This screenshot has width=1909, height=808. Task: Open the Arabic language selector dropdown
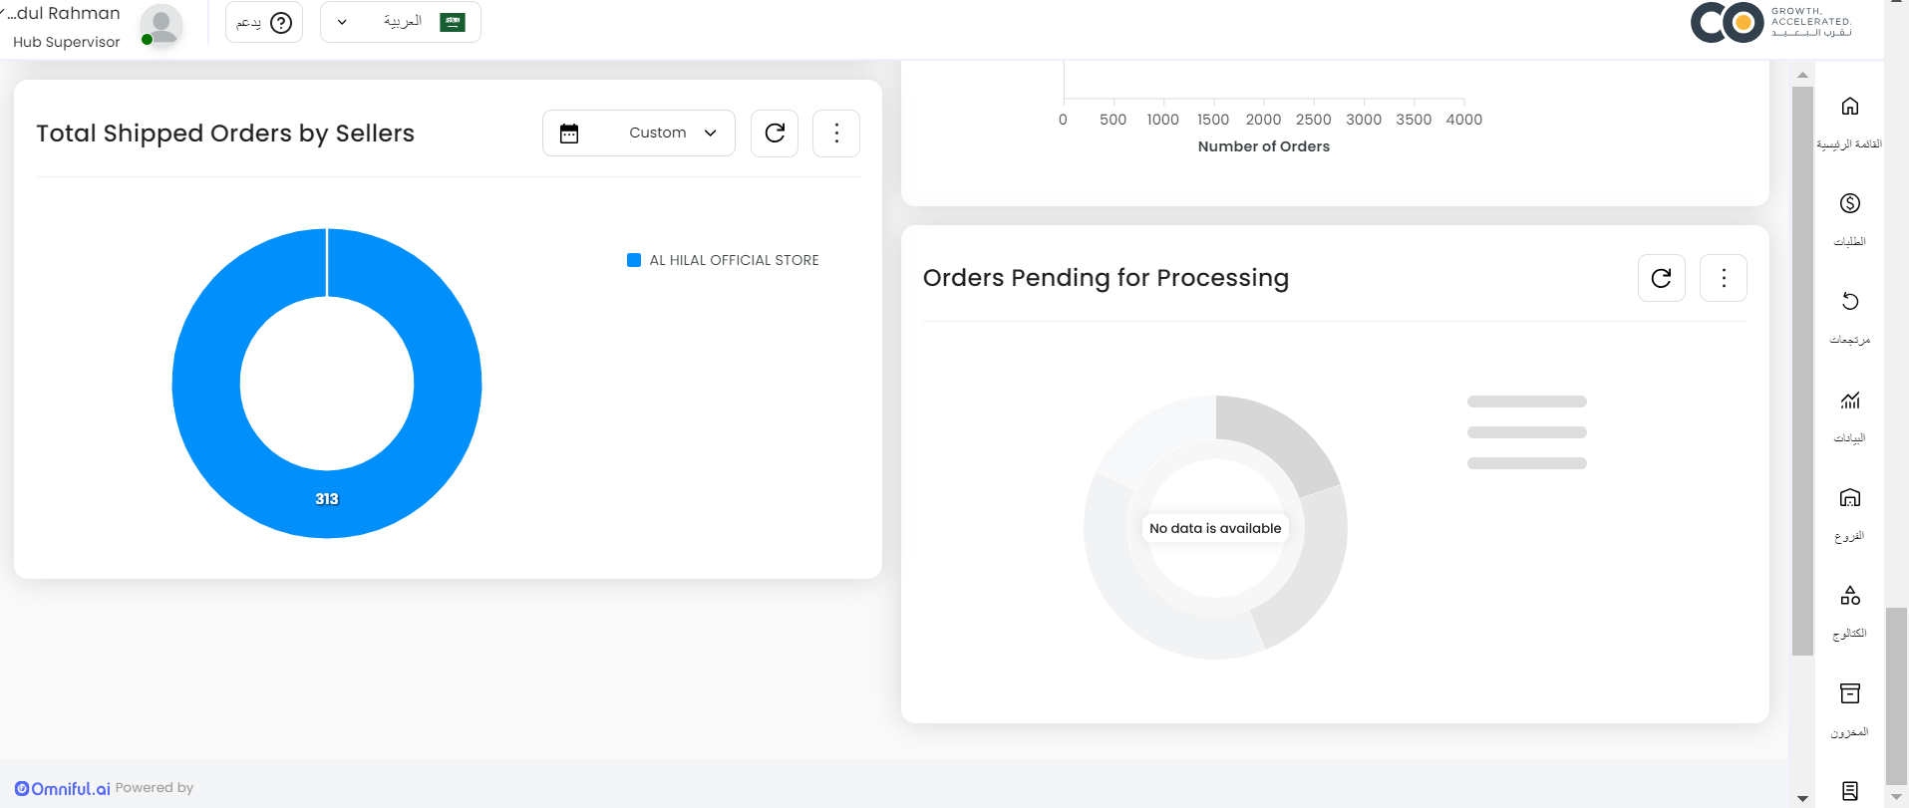(x=401, y=22)
